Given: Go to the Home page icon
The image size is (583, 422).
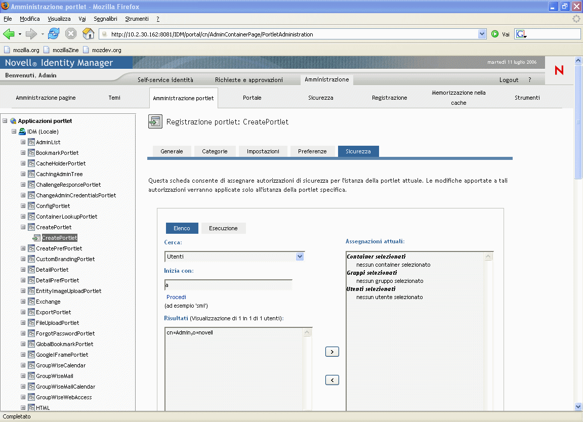Looking at the screenshot, I should (x=88, y=34).
